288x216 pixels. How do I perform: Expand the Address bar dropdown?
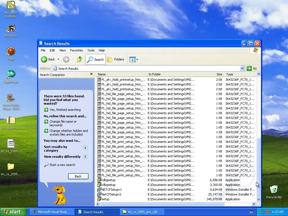pyautogui.click(x=242, y=68)
